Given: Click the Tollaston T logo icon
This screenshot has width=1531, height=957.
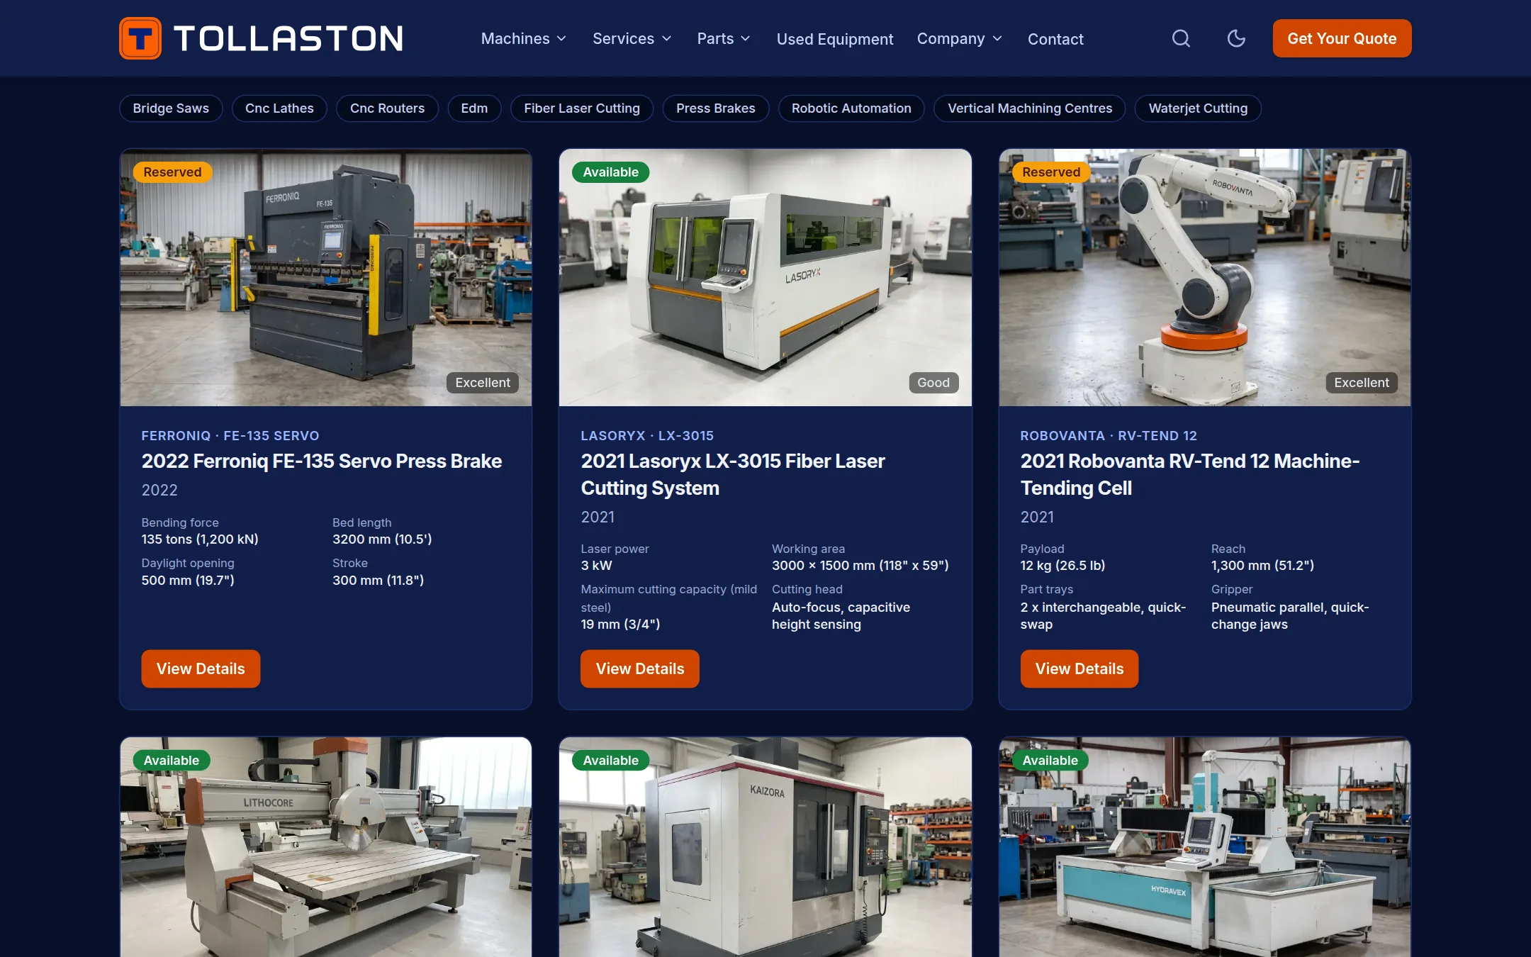Looking at the screenshot, I should (x=140, y=38).
